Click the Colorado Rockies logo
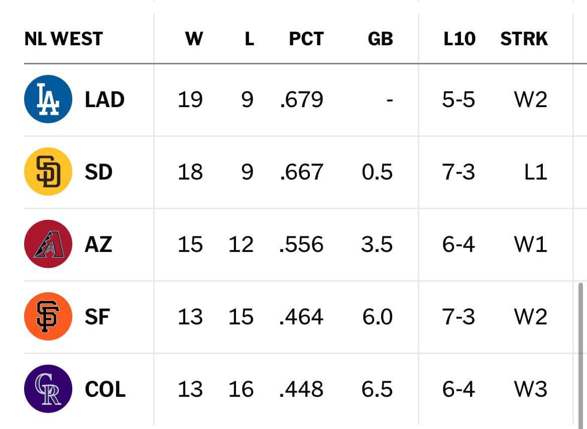This screenshot has height=429, width=587. [48, 388]
